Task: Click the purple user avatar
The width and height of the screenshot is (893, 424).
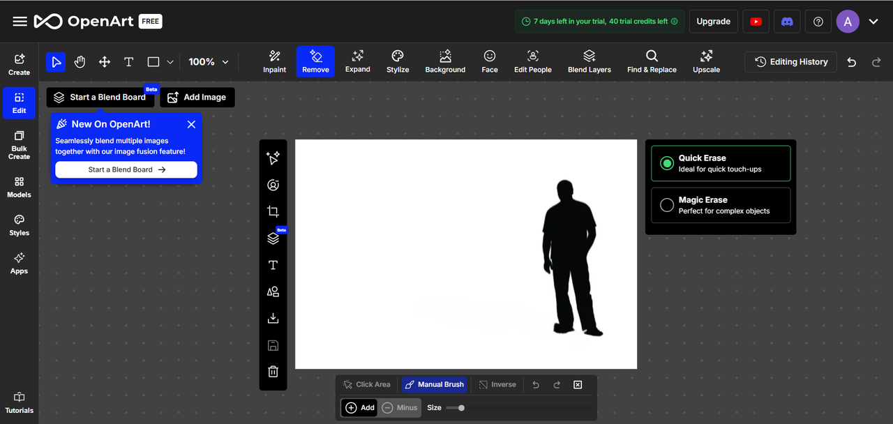Action: [x=848, y=22]
